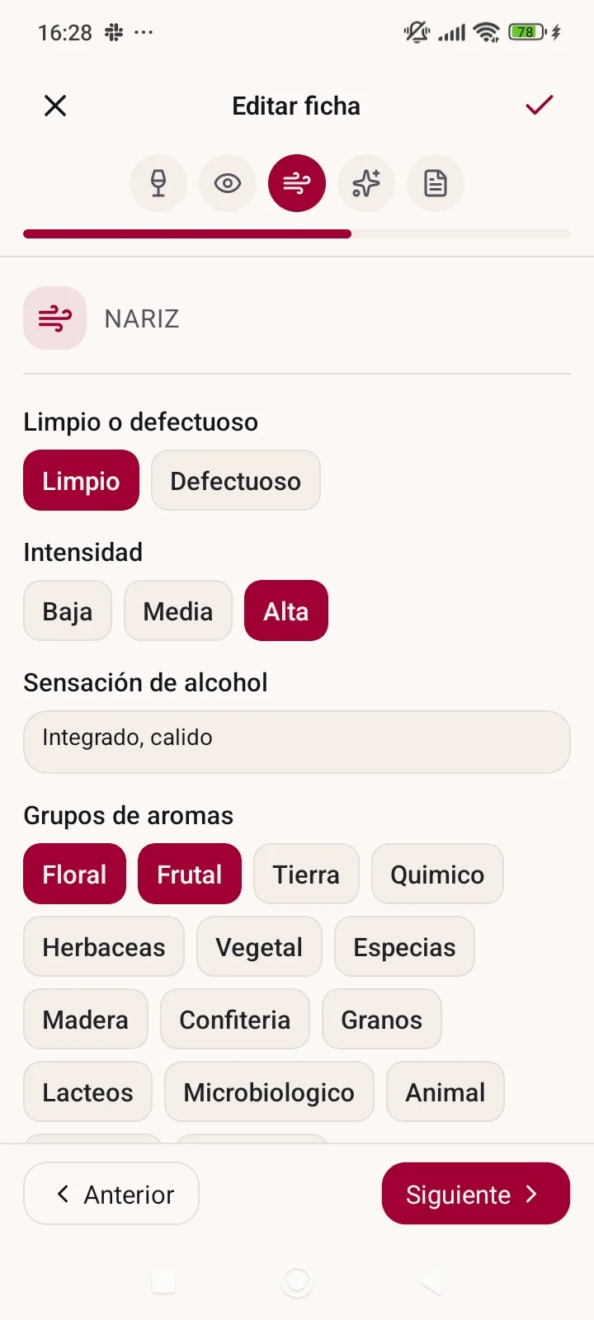Jump to the sparkles step icon
Screen dimensions: 594x1320
pyautogui.click(x=366, y=183)
